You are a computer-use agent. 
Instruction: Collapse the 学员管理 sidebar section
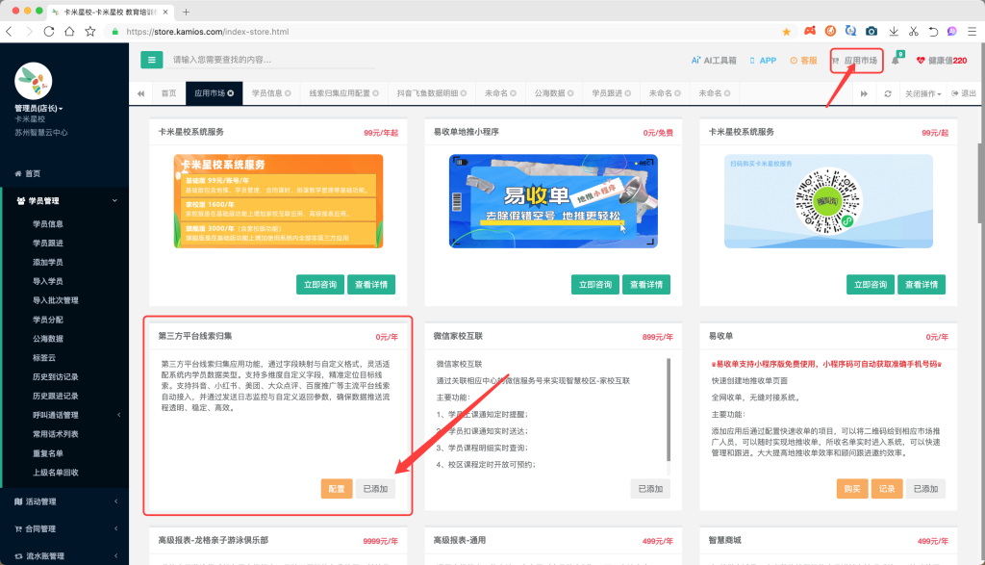tap(115, 201)
